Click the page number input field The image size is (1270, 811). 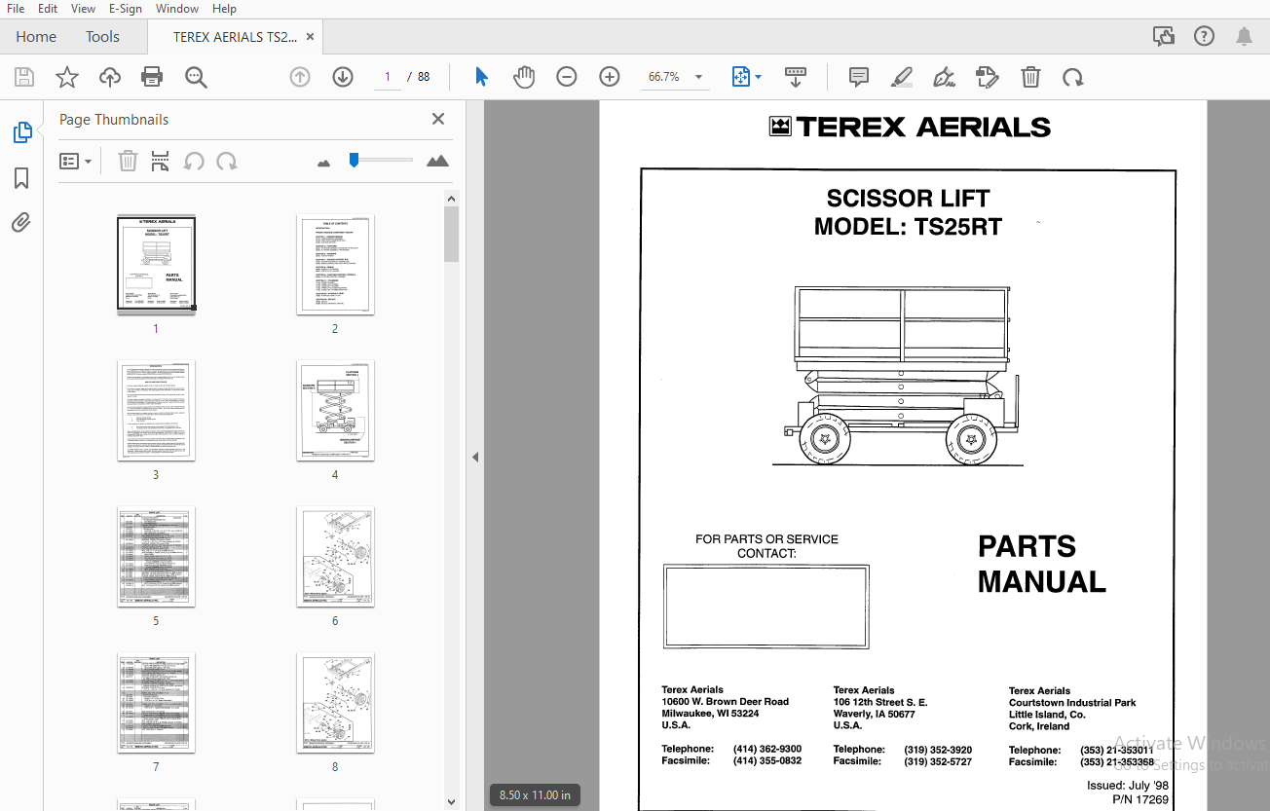point(387,77)
